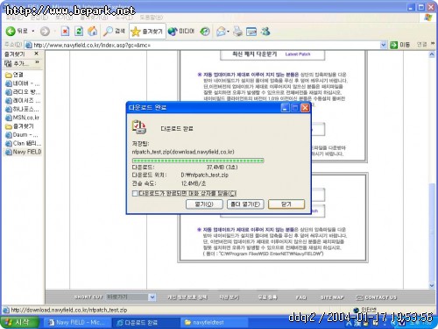This screenshot has height=329, width=438.
Task: Expand the address bar dropdown
Action: 383,45
